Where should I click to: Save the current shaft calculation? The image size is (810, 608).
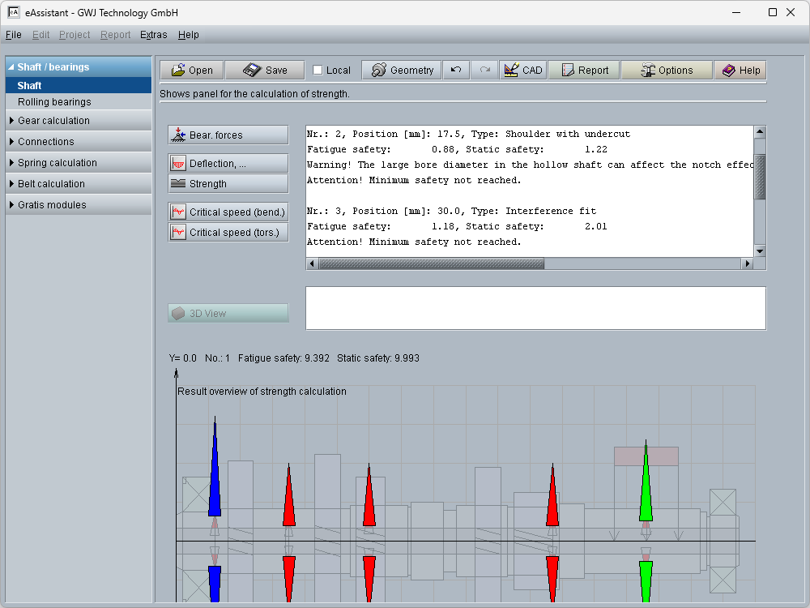tap(264, 71)
